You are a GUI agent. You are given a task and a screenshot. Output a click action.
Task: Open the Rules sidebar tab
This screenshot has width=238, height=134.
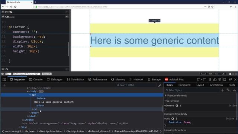[170, 85]
